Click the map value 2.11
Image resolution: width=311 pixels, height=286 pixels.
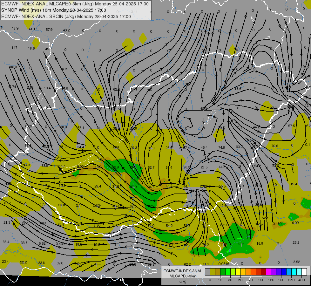click(241, 244)
